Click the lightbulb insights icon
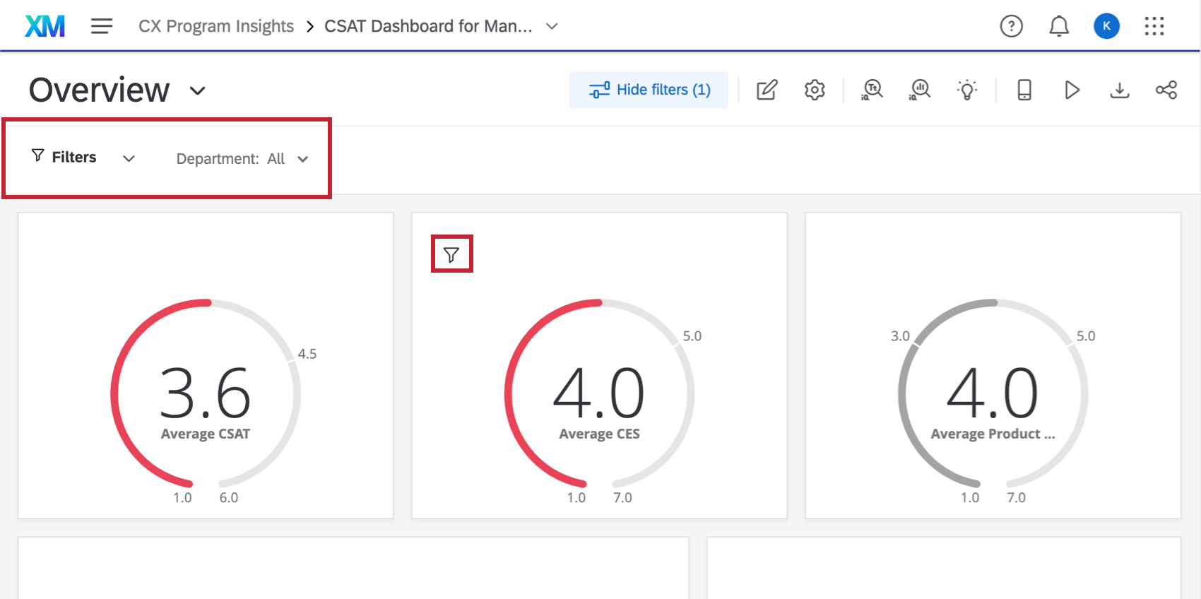Viewport: 1201px width, 599px height. tap(967, 90)
